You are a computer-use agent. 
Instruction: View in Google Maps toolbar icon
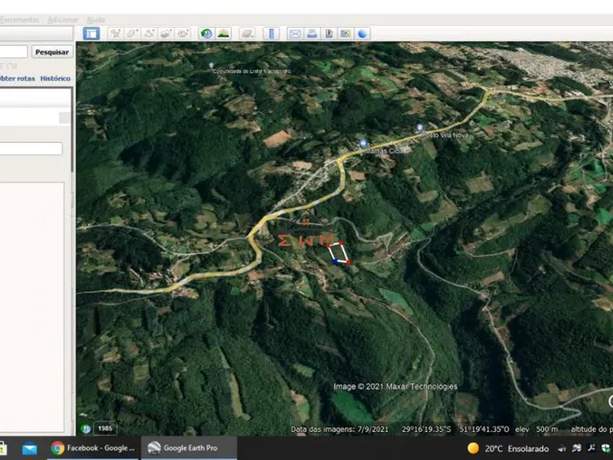pyautogui.click(x=346, y=34)
